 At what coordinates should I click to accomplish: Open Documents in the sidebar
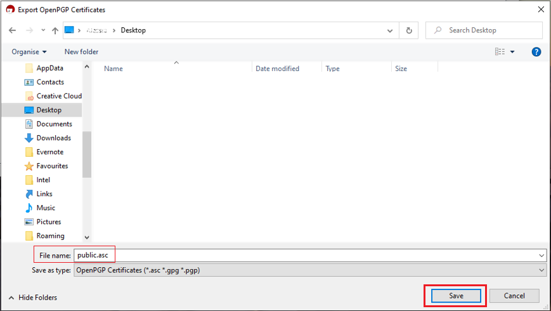point(54,124)
